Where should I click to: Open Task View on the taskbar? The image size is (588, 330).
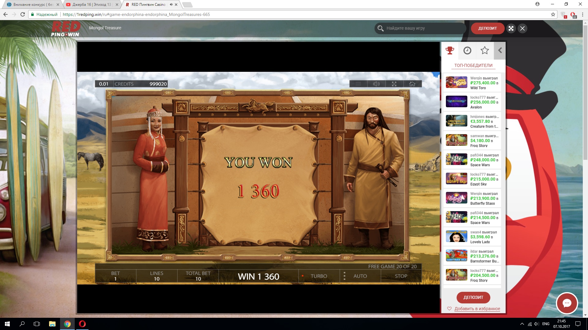pyautogui.click(x=37, y=324)
